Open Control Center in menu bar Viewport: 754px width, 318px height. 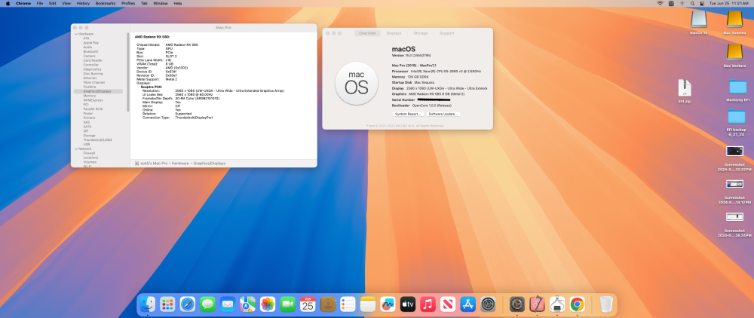702,3
